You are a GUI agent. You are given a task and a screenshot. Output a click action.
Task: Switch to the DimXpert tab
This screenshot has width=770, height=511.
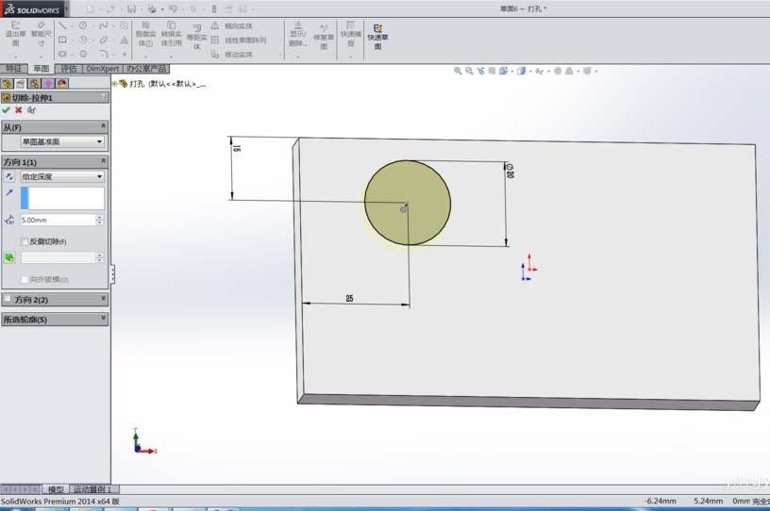tap(103, 69)
